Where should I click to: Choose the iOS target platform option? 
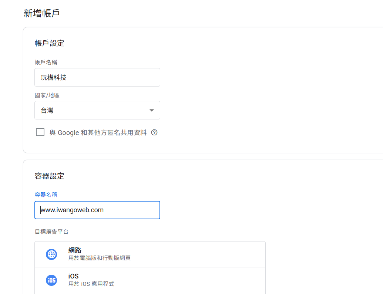pyautogui.click(x=150, y=280)
